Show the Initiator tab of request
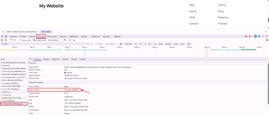Viewport: 269px width, 115px height. [65, 59]
